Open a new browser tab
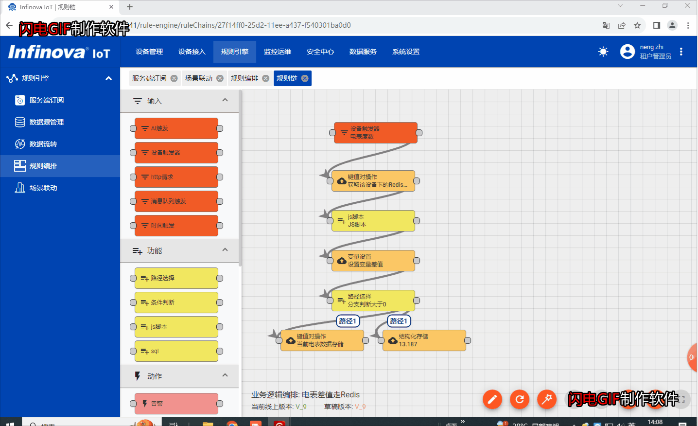The width and height of the screenshot is (698, 426). coord(130,7)
